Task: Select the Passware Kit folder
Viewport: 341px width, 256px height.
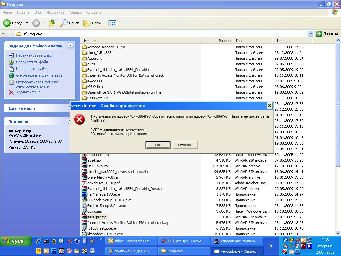Action: pos(97,98)
